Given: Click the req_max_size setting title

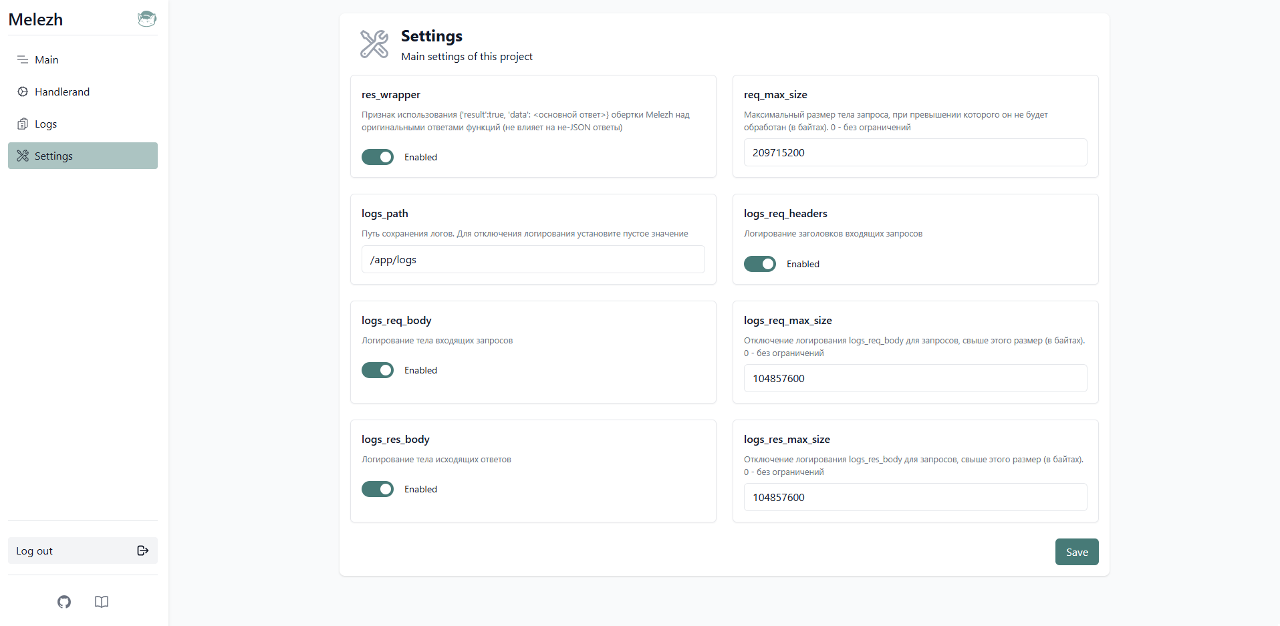Looking at the screenshot, I should click(x=775, y=95).
